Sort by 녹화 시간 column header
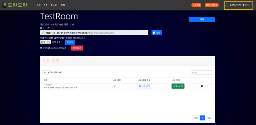The height and width of the screenshot is (125, 256). click(124, 80)
